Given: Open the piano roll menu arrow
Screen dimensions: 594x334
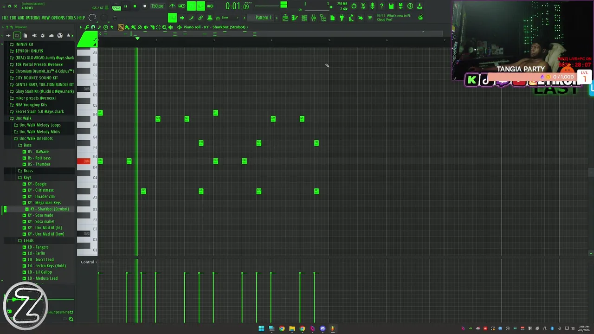Looking at the screenshot, I should 81,27.
